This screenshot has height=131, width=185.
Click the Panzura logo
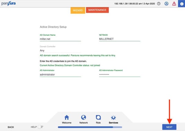(x=8, y=3)
